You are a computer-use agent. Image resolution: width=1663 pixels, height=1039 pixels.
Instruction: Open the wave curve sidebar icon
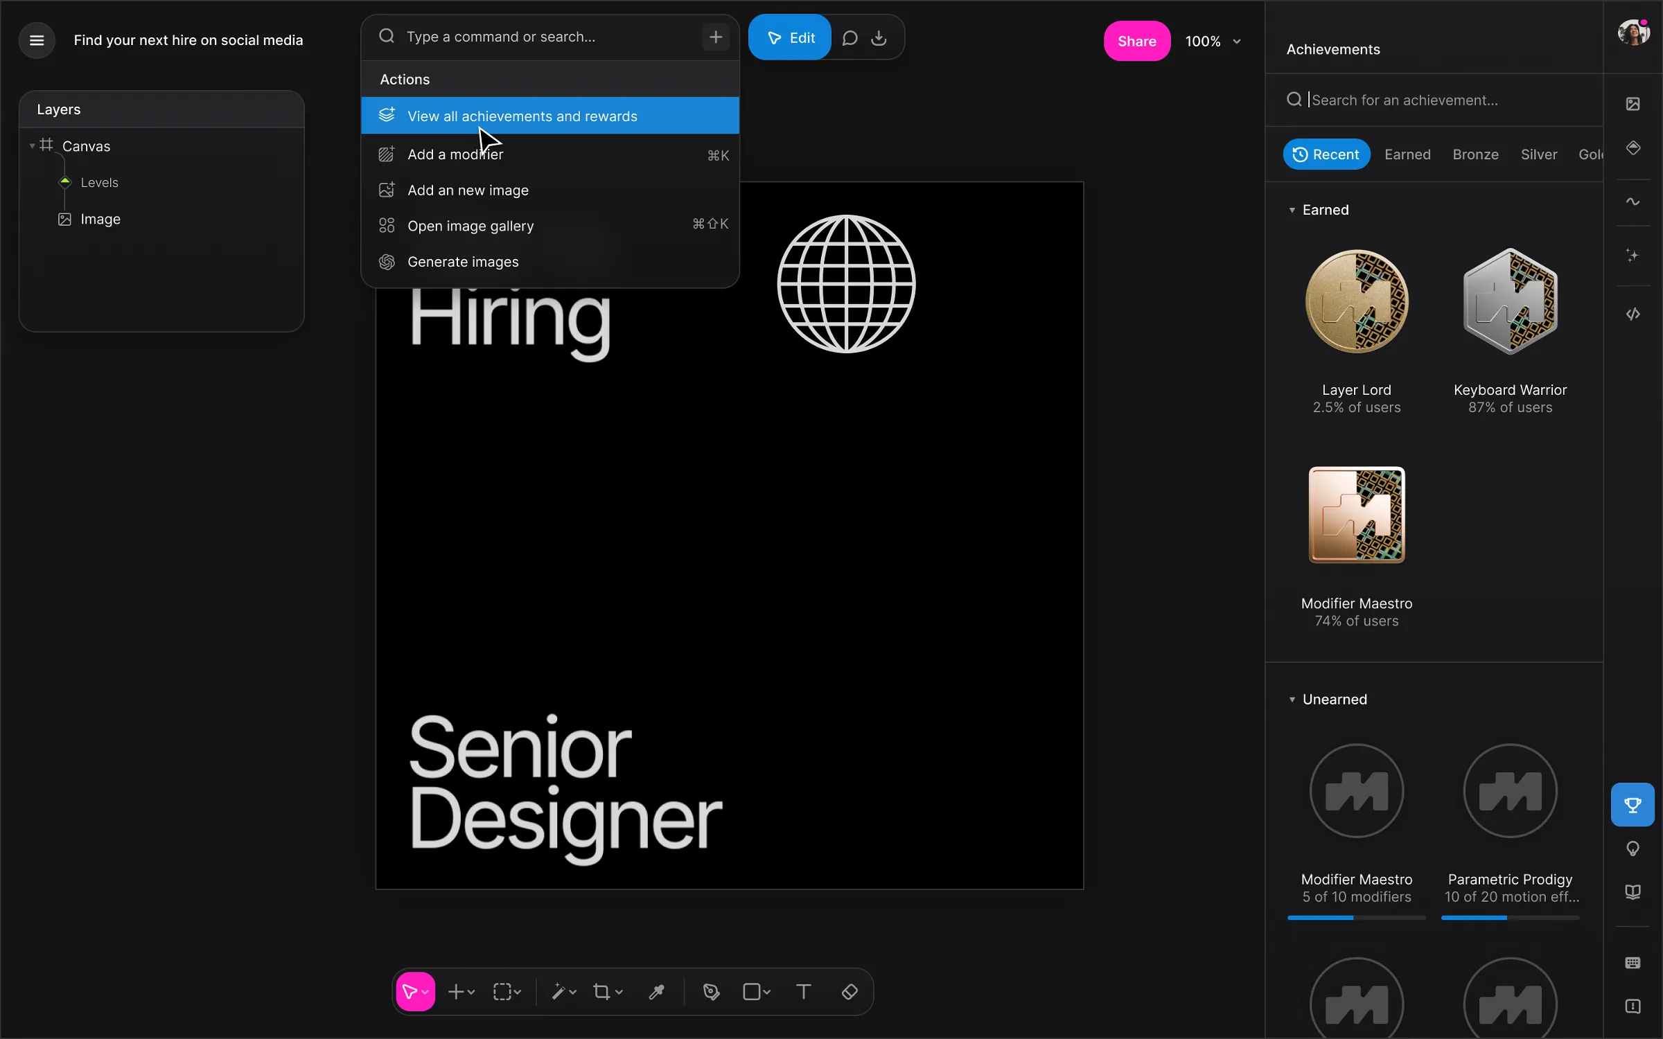(1633, 202)
